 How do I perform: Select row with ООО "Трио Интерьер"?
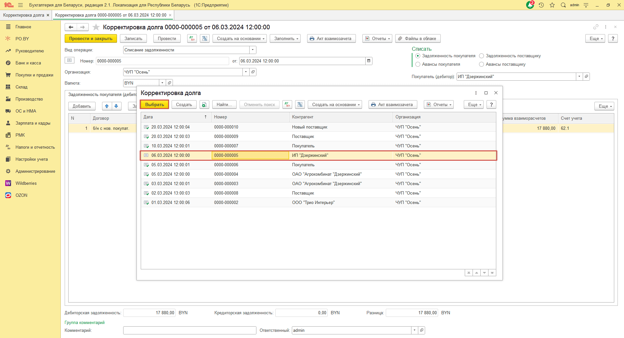[x=318, y=202]
